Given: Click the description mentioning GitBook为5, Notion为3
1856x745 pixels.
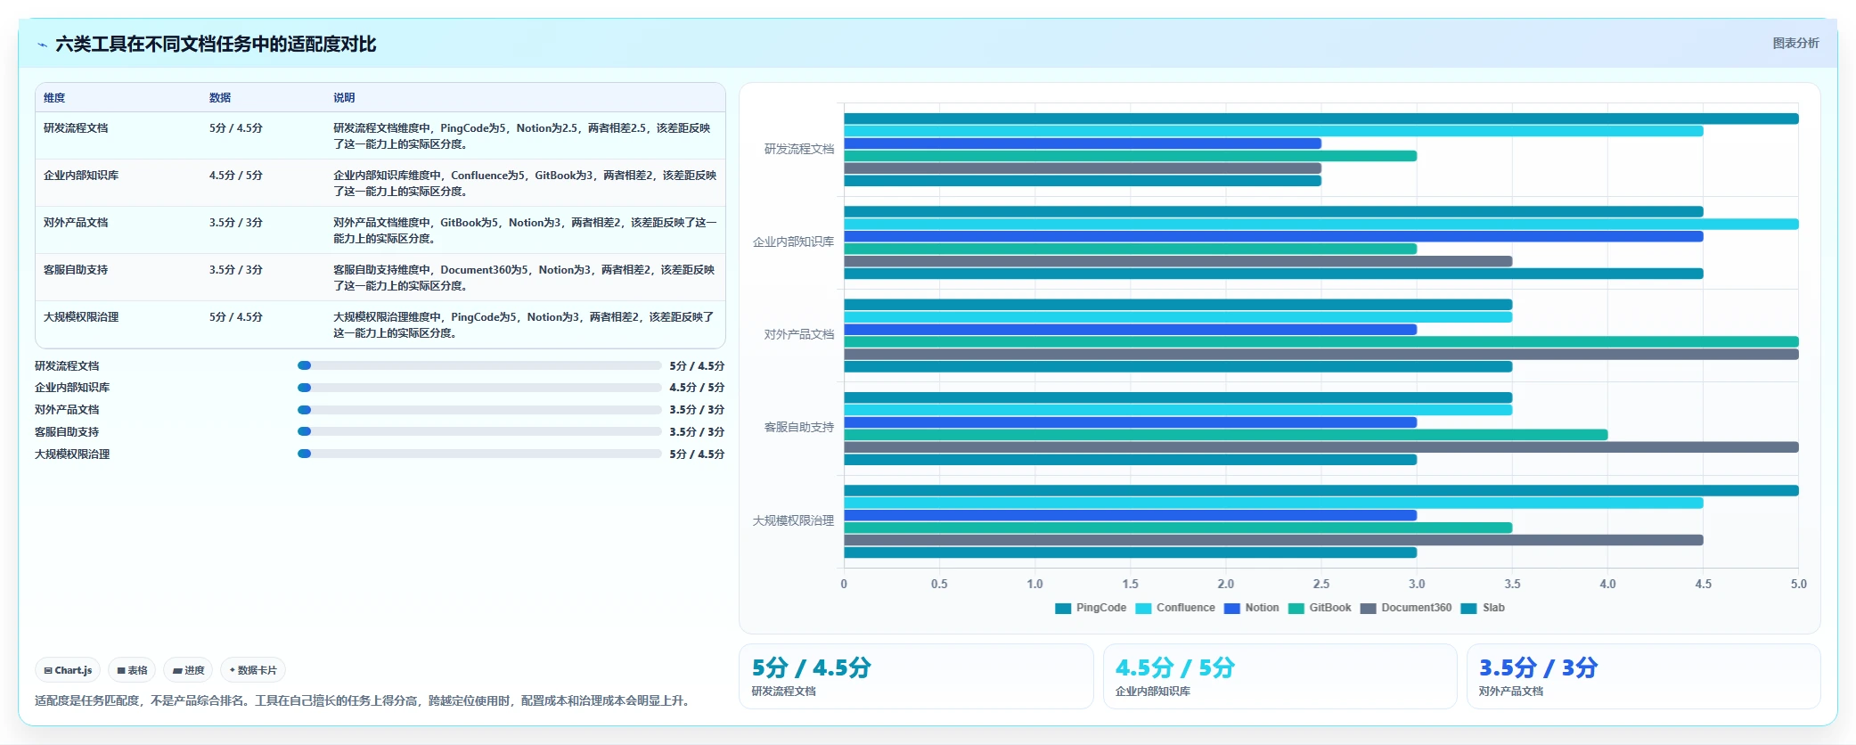Looking at the screenshot, I should [x=525, y=231].
